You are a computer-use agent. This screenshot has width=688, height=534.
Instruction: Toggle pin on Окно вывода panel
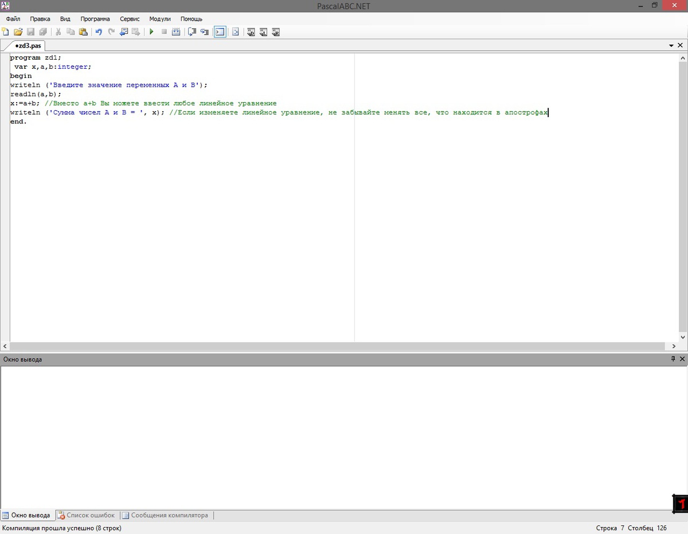click(x=673, y=359)
